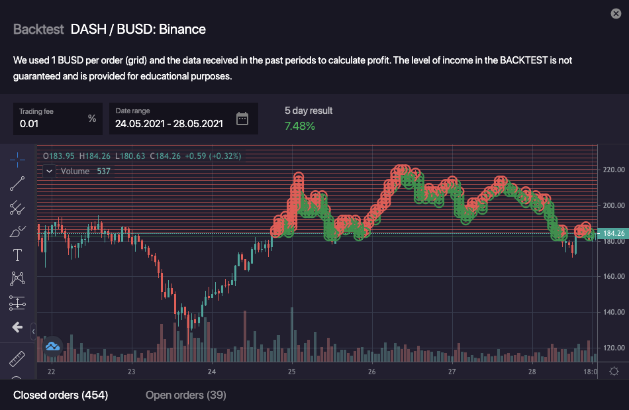Click the 184.26 current price label

click(612, 233)
